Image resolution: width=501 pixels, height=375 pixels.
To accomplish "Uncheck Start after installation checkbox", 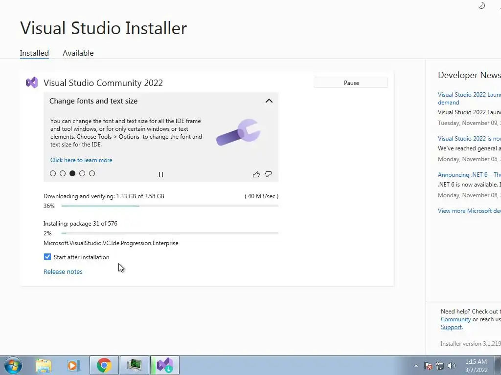I will (47, 257).
